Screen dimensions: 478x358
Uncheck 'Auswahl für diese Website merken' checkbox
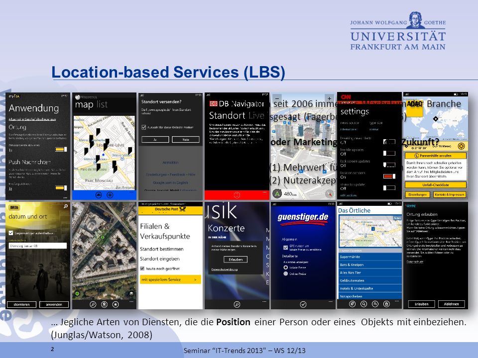click(143, 127)
